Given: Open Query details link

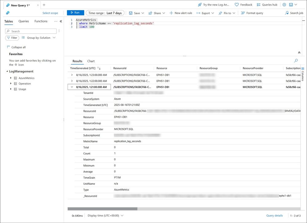Looking at the screenshot, I should point(274,216).
